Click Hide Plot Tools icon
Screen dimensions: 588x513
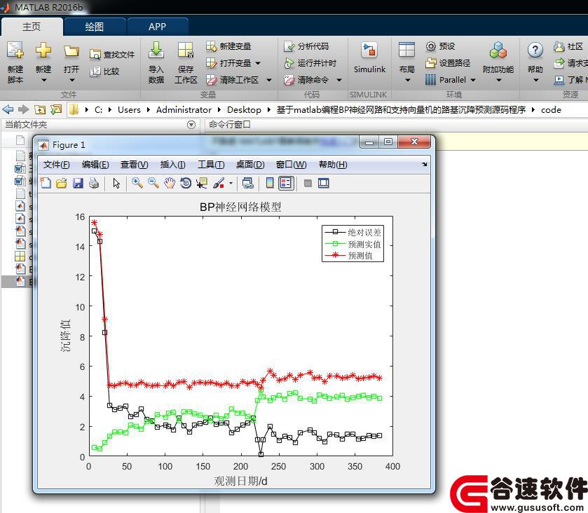(308, 183)
